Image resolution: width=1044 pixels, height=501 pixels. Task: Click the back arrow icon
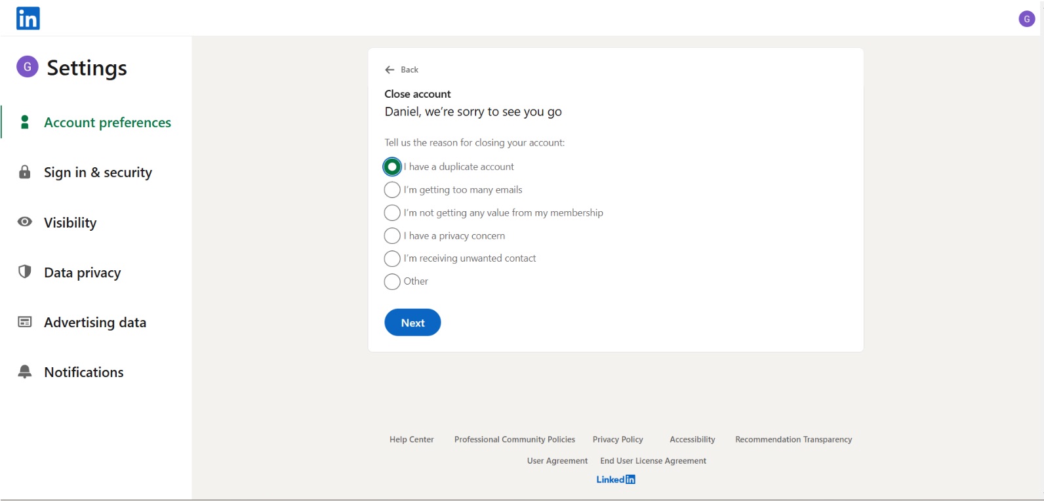coord(390,70)
